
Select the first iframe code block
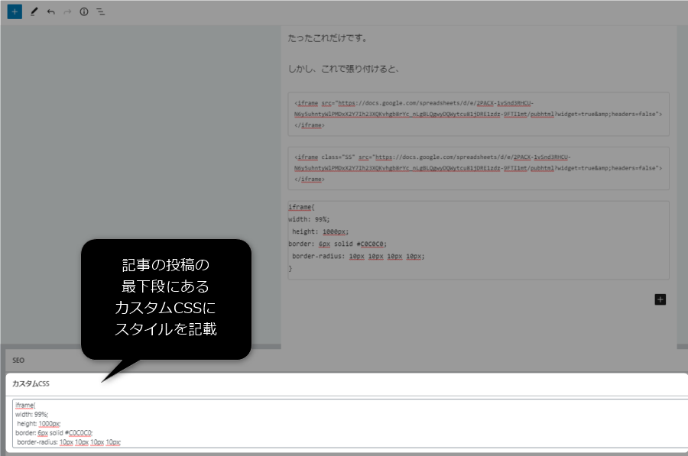(x=479, y=114)
